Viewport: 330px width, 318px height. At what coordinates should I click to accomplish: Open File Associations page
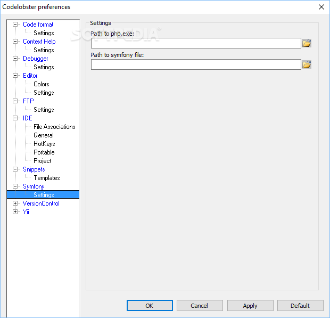click(54, 127)
